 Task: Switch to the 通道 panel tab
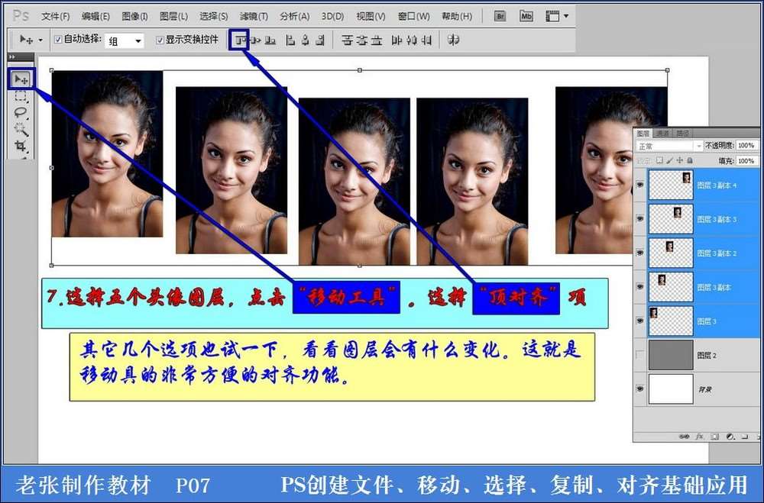pyautogui.click(x=662, y=133)
